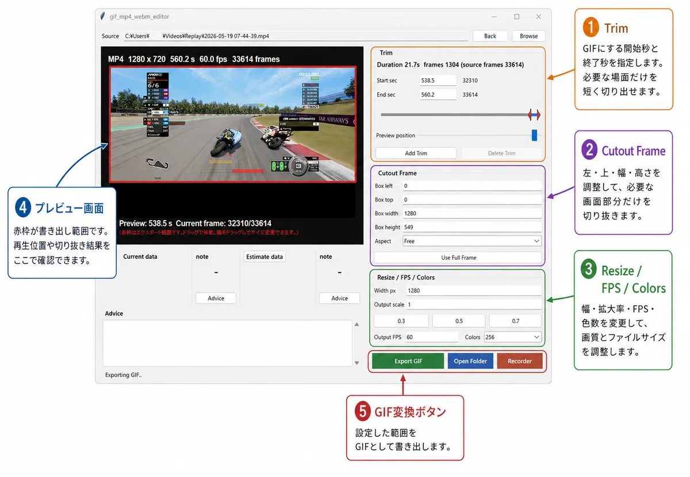Click the Back button
690x477 pixels.
[x=490, y=36]
